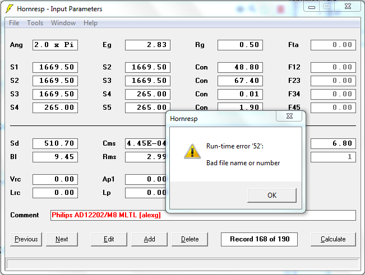Click the Rms field 2.99
Viewport: 365px width, 275px height.
tap(145, 157)
